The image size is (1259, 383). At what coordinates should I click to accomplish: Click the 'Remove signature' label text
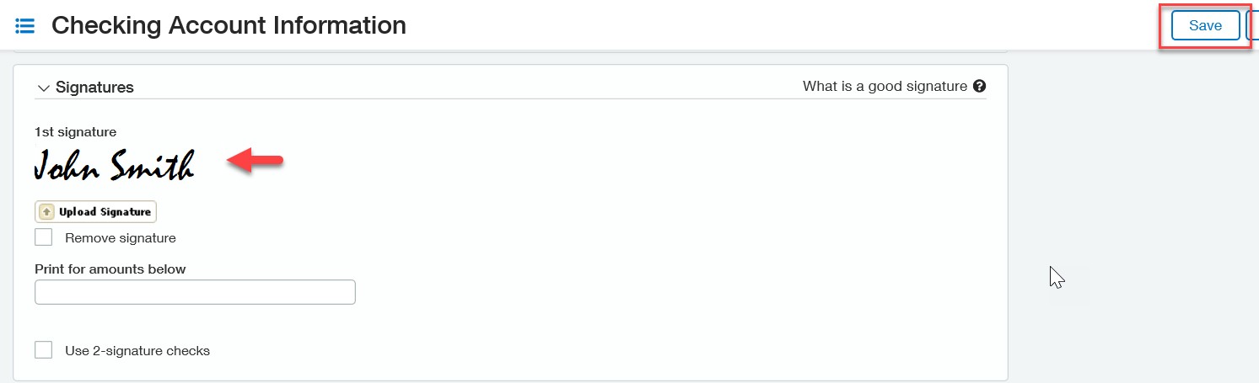[121, 238]
